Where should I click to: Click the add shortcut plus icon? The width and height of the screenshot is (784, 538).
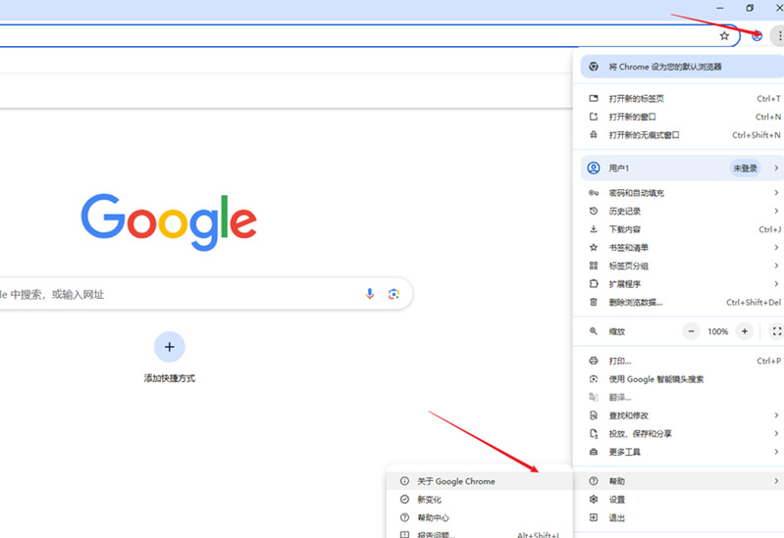click(x=169, y=347)
